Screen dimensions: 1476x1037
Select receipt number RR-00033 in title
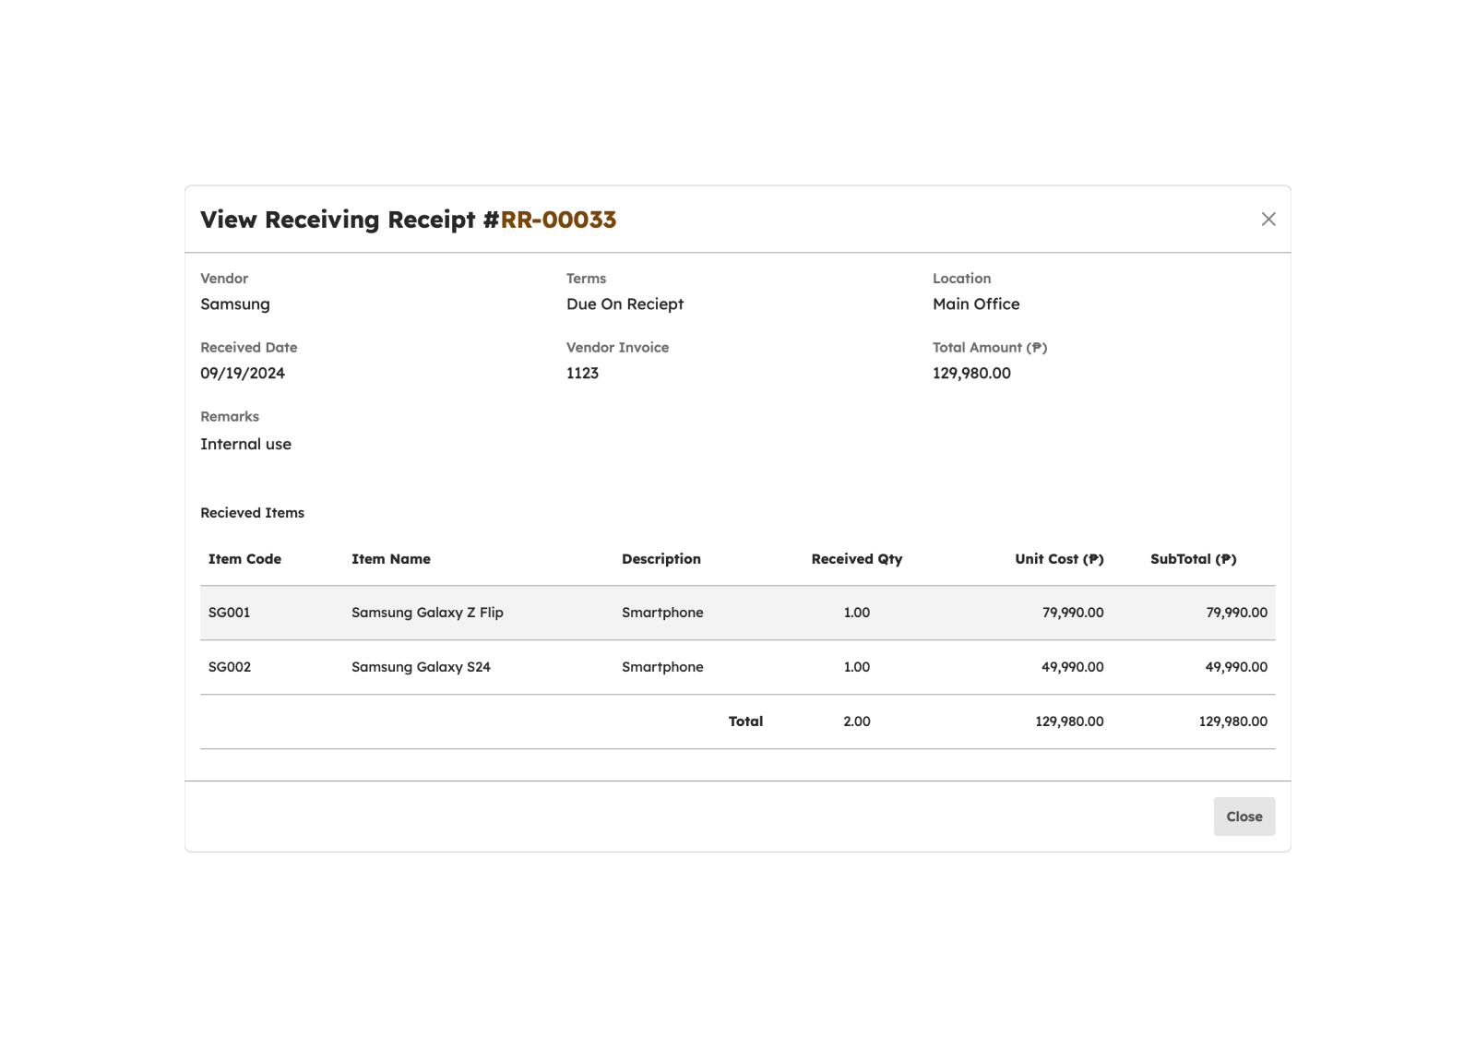tap(558, 220)
